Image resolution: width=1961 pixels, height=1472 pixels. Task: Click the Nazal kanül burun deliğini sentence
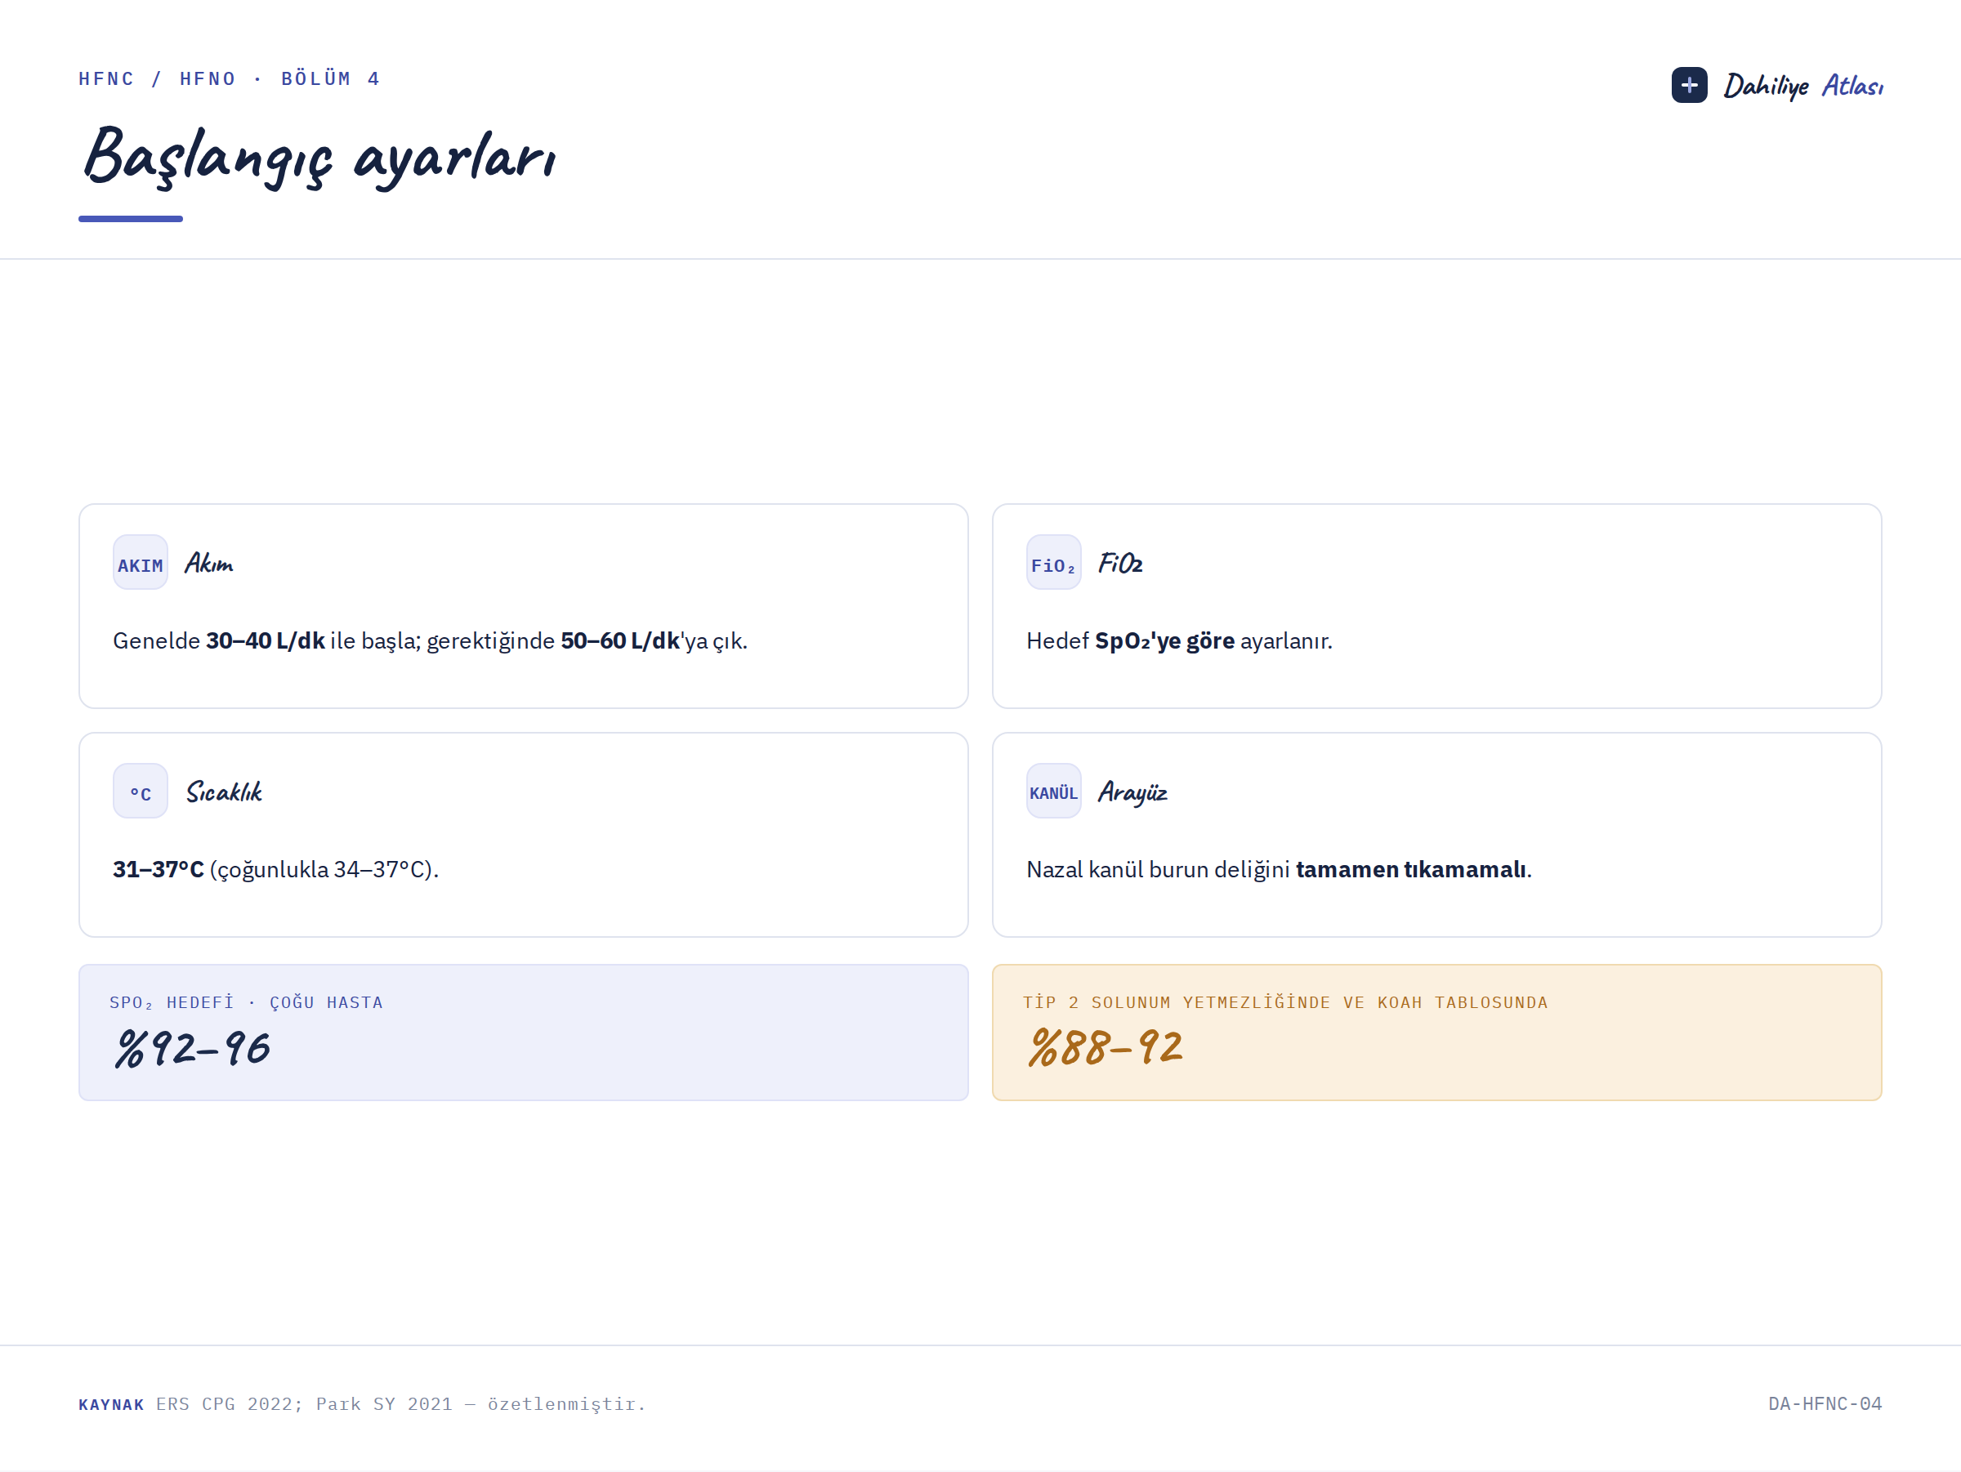[1279, 869]
